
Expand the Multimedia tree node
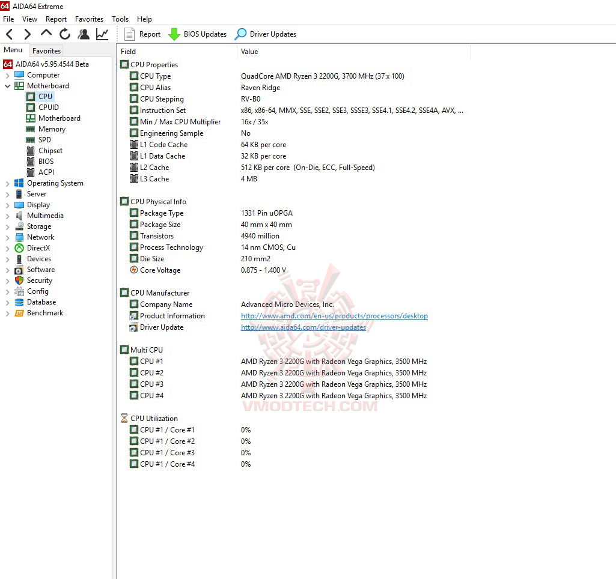click(7, 216)
